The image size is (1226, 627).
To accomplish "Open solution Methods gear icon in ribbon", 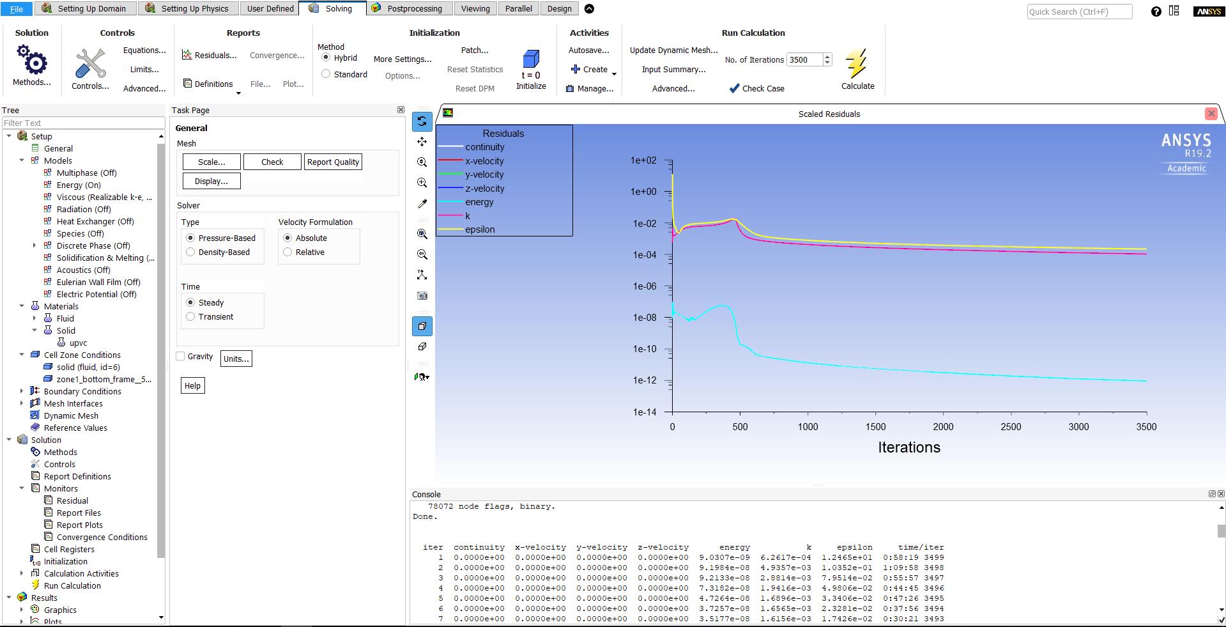I will click(32, 60).
